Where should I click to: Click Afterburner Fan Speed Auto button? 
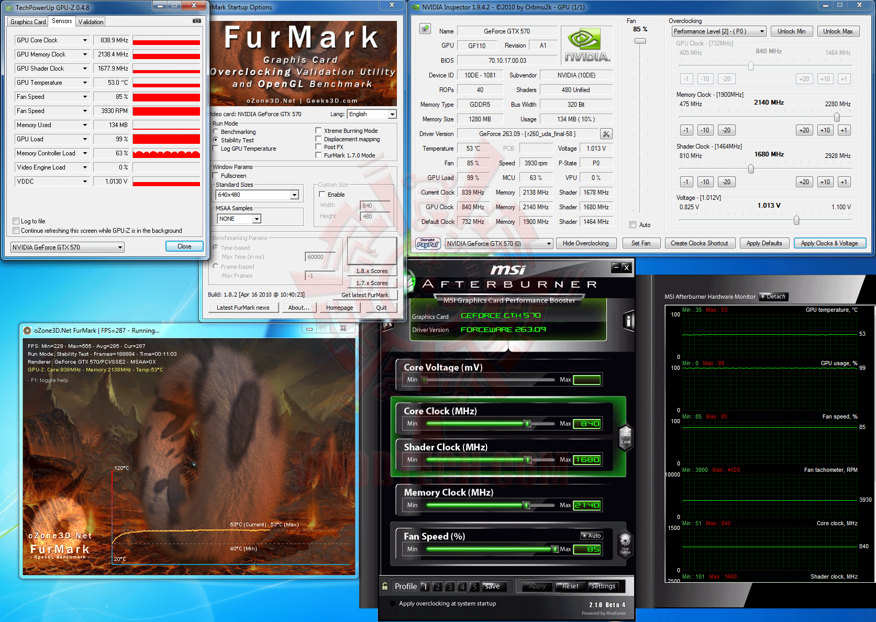592,536
